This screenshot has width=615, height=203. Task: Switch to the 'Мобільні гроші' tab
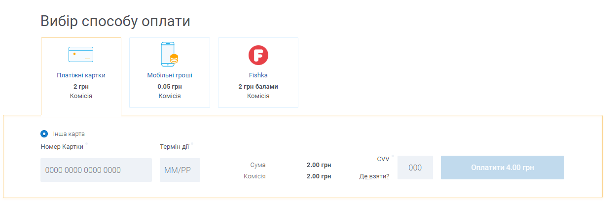(x=169, y=75)
